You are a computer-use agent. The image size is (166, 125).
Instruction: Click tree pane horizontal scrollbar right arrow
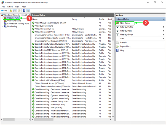[29, 119]
